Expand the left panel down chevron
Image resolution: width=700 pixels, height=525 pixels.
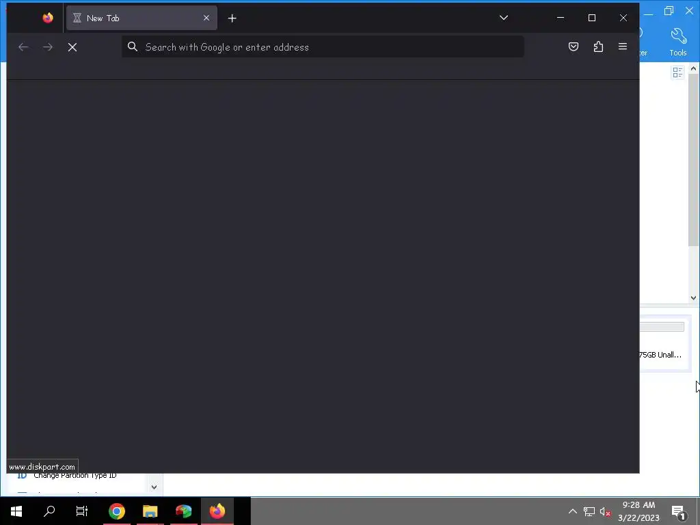coord(154,487)
